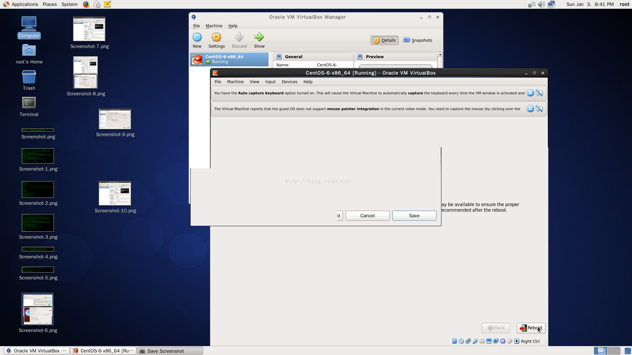This screenshot has height=355, width=632.
Task: Open root's Home folder icon
Action: (x=29, y=54)
